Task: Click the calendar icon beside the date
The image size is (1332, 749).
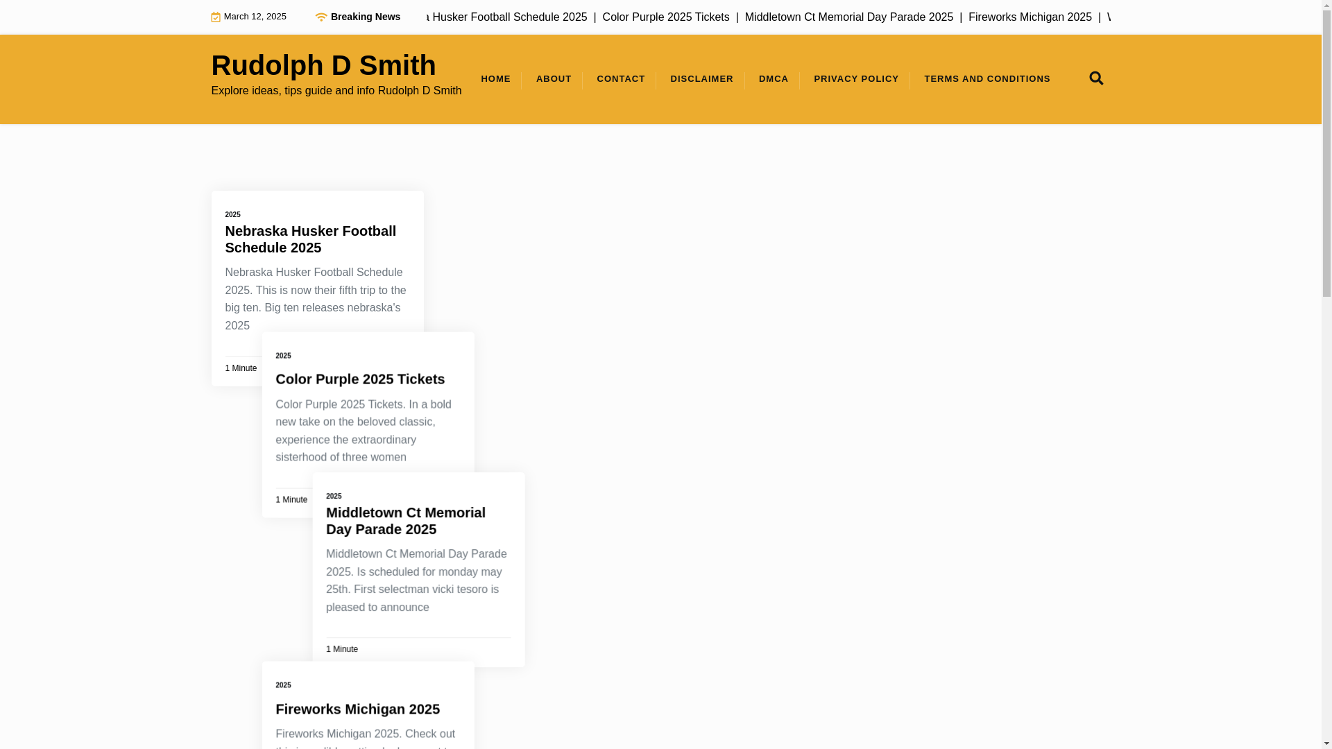Action: point(215,17)
